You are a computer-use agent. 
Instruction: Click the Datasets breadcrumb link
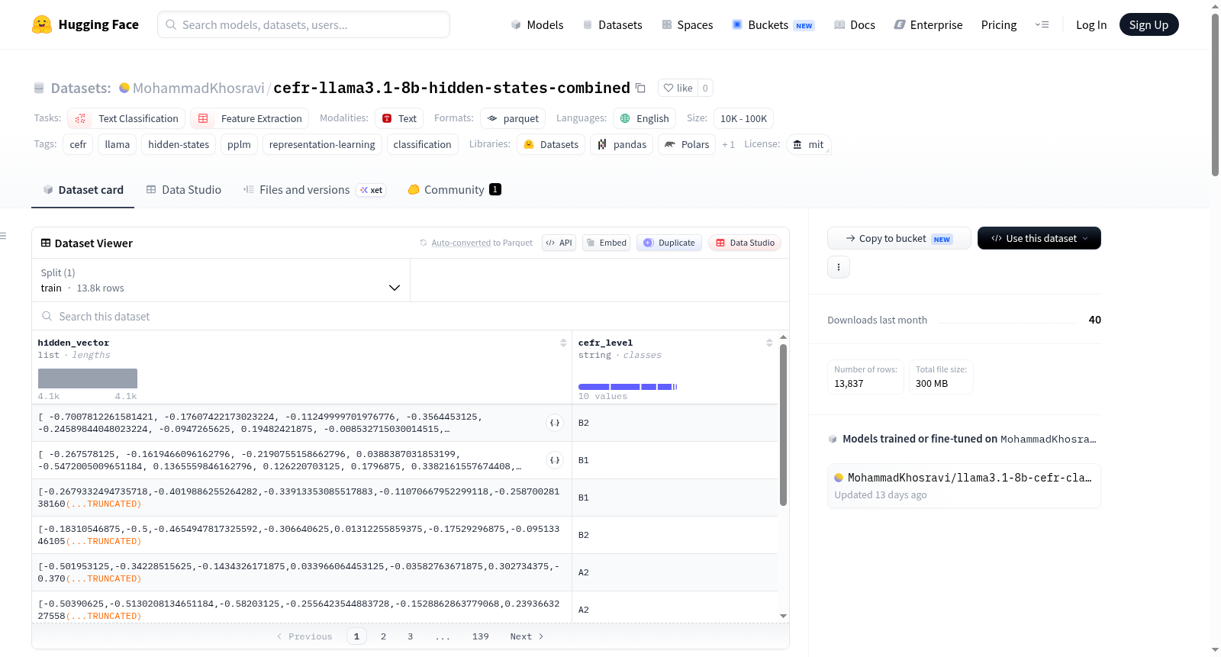pos(81,88)
